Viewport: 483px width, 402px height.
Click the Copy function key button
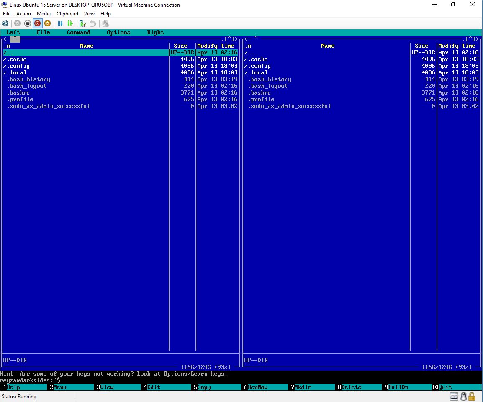[x=204, y=387]
